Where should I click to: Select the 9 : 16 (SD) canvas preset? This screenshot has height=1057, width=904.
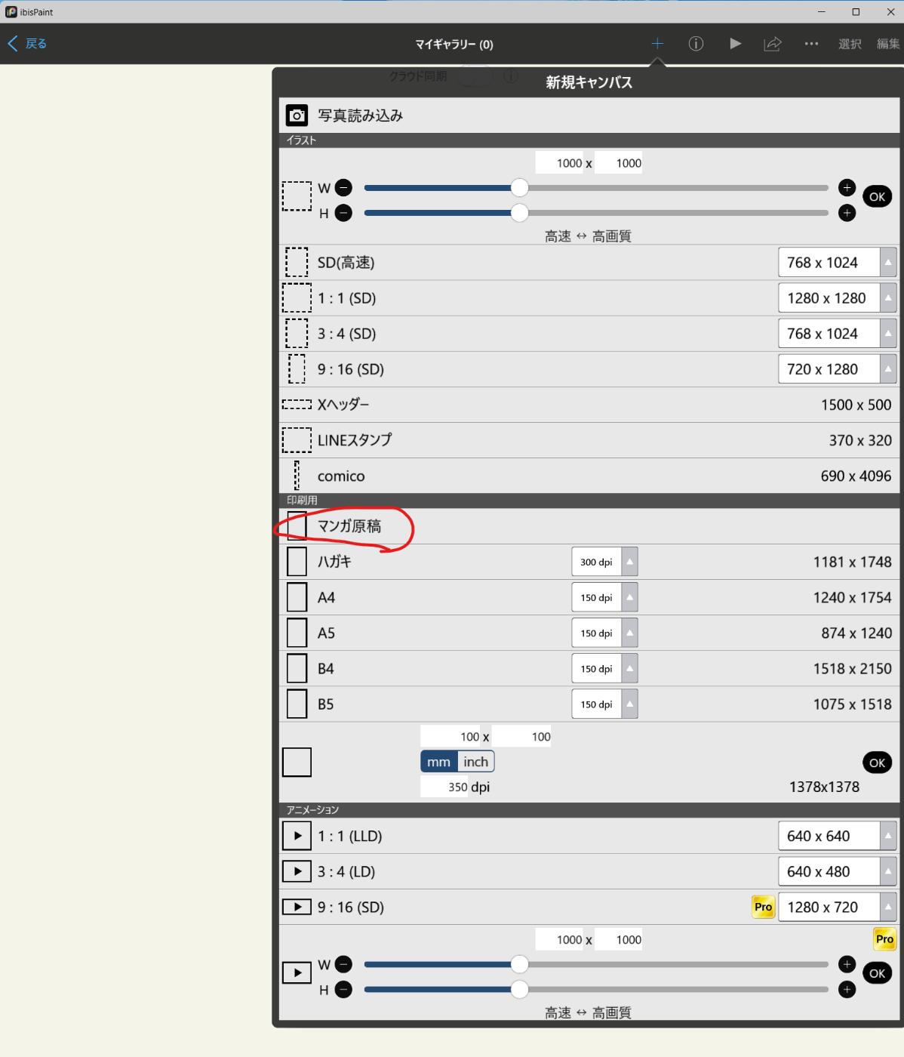[589, 368]
